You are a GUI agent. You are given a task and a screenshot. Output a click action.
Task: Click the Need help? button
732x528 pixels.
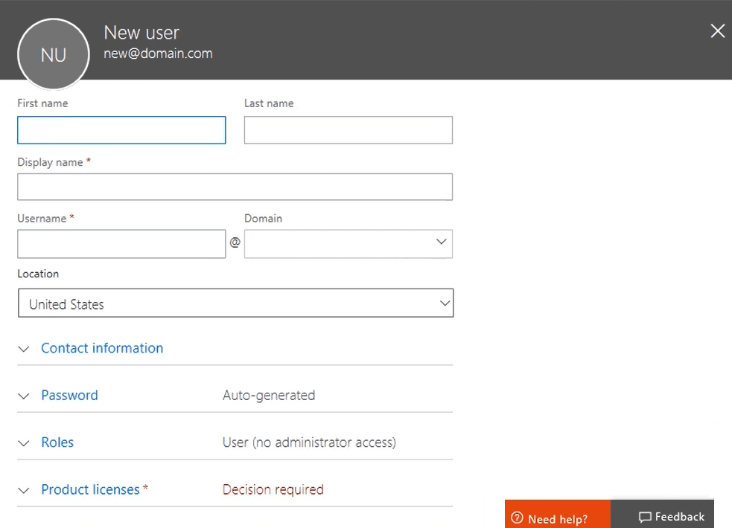[x=557, y=518]
